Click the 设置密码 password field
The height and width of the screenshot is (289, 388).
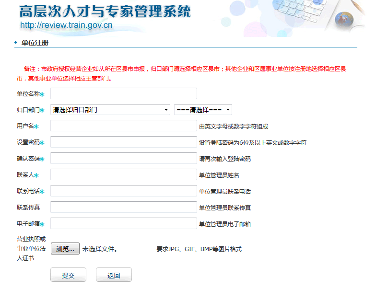point(124,142)
